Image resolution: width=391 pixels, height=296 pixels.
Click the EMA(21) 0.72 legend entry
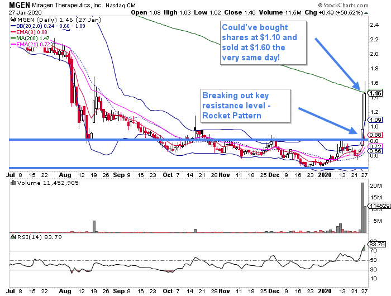pos(30,45)
